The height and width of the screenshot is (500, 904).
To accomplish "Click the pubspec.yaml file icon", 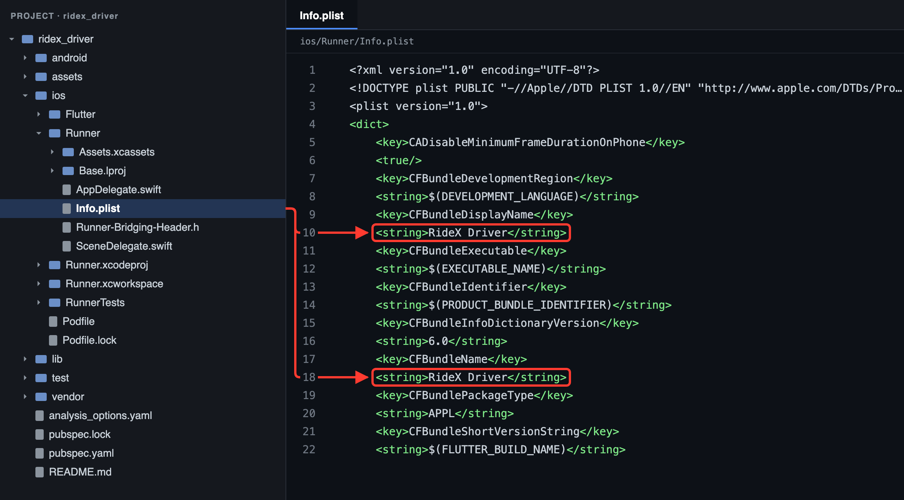I will (x=40, y=453).
